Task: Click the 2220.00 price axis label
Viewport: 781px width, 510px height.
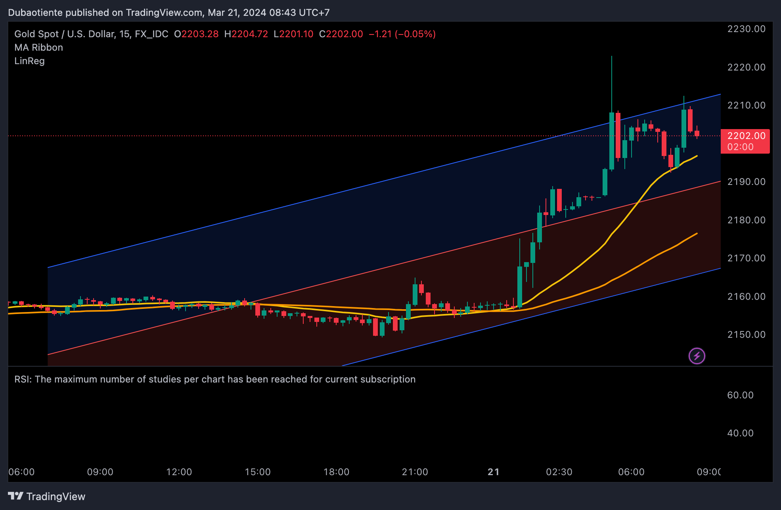Action: pyautogui.click(x=747, y=67)
